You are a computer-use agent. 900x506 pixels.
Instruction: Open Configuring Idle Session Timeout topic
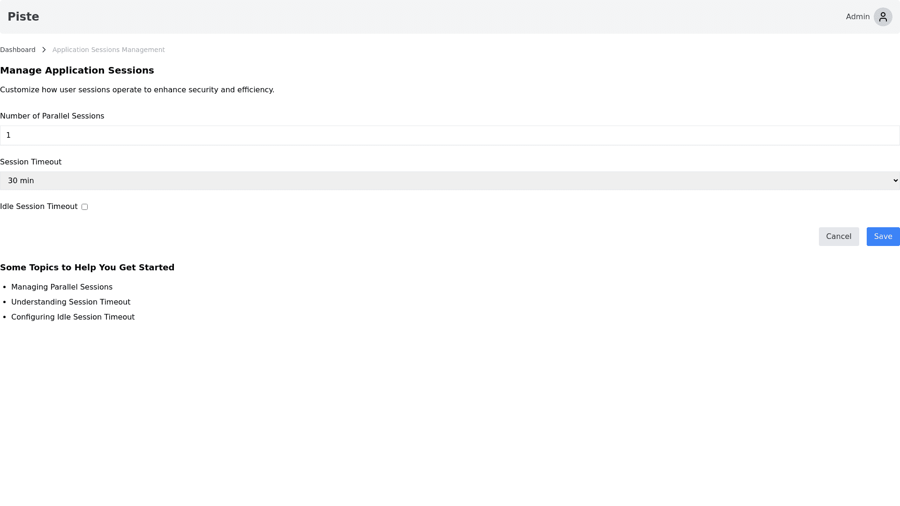pos(73,317)
